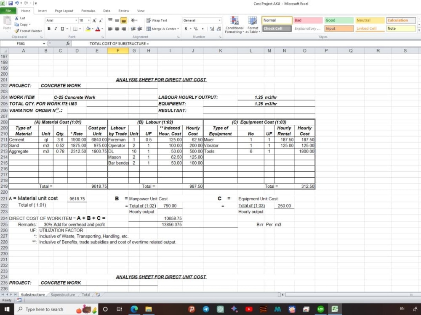This screenshot has width=421, height=315.
Task: Top-align the cell contents
Action: [x=110, y=20]
